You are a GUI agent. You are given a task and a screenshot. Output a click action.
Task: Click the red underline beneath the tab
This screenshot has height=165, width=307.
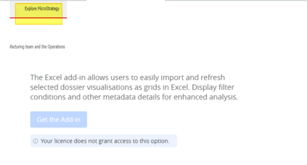[x=38, y=18]
